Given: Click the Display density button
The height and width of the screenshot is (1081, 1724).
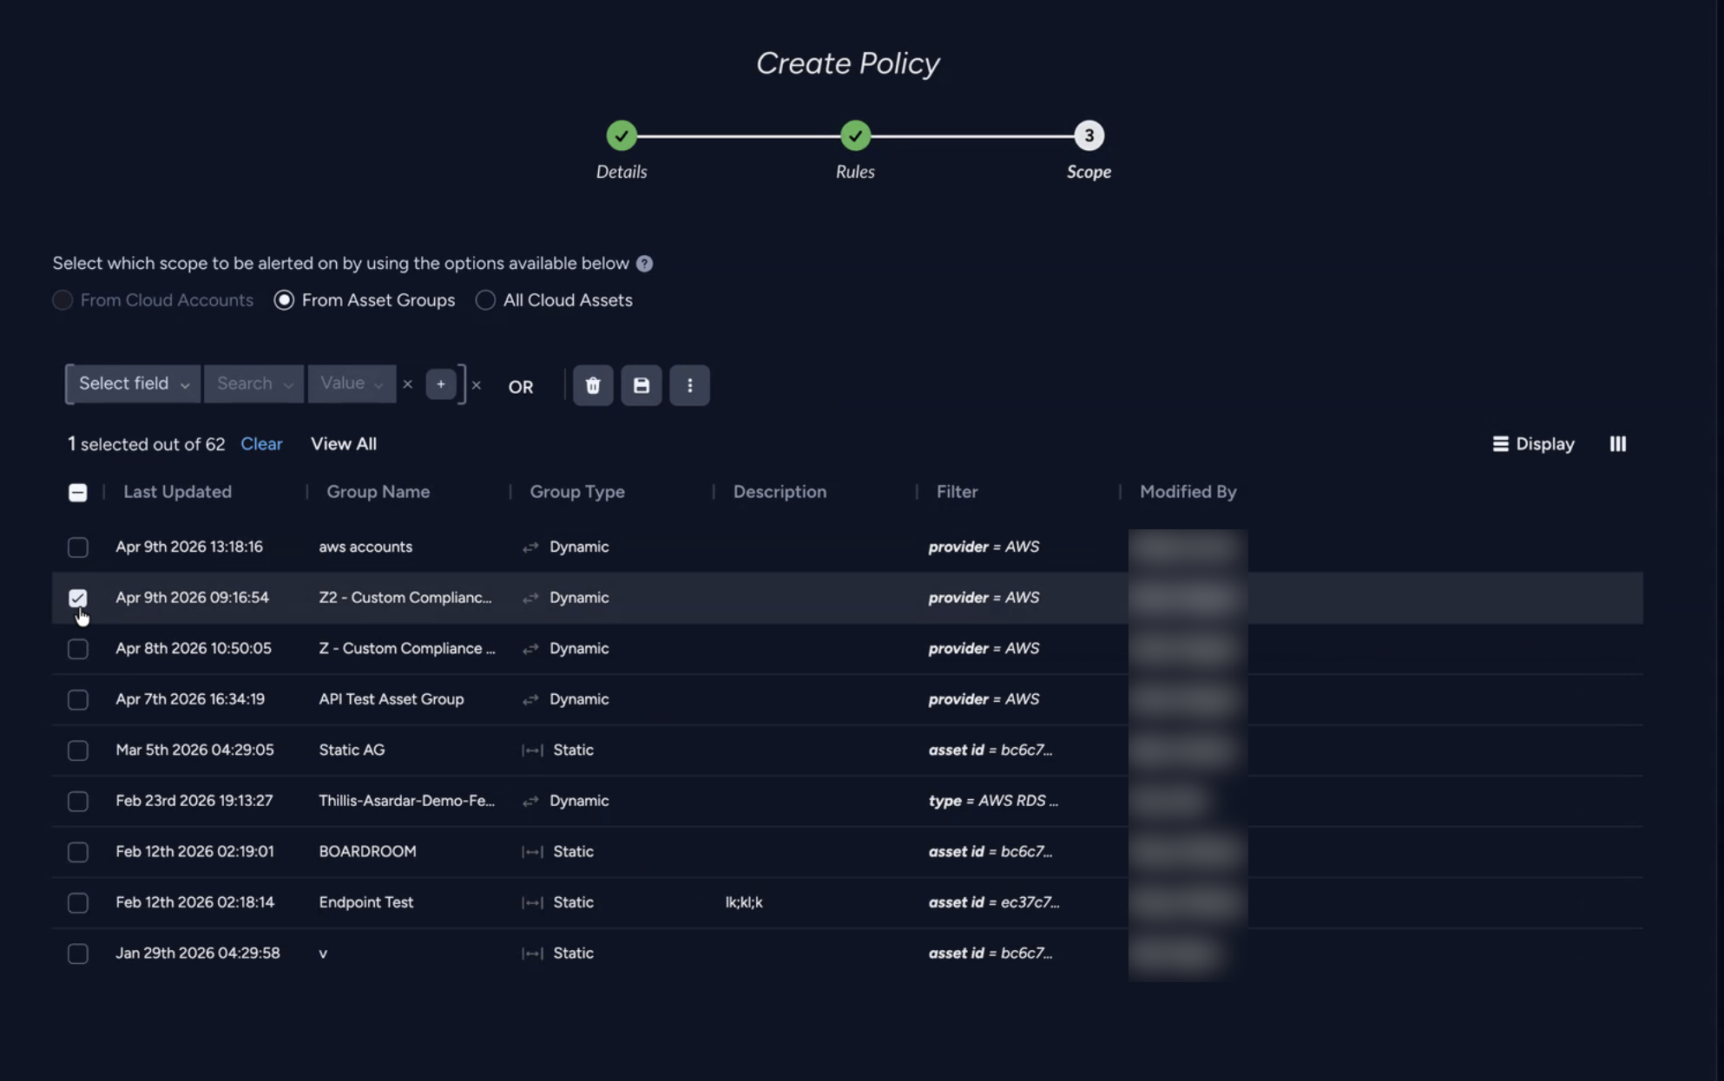Looking at the screenshot, I should pos(1533,444).
